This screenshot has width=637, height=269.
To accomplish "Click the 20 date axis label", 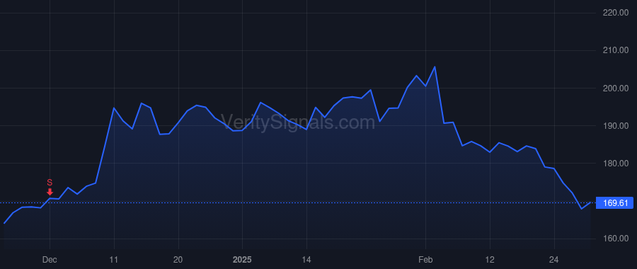I will [x=178, y=260].
